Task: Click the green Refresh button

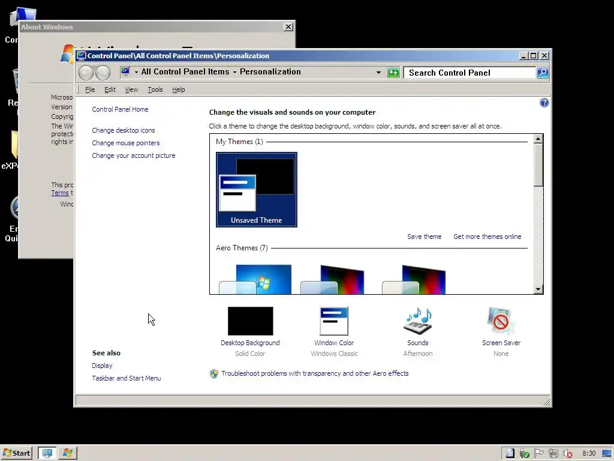Action: click(393, 73)
